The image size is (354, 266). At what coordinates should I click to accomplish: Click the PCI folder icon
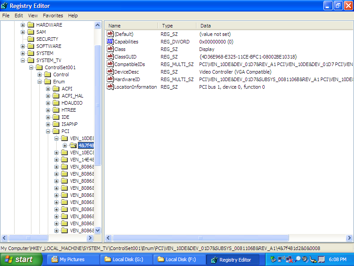[56, 131]
